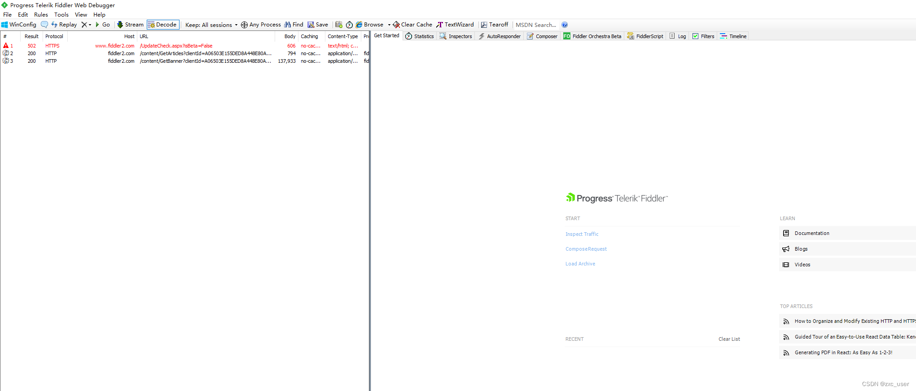Replay the selected sessions
Viewport: 916px width, 391px height.
[x=64, y=25]
